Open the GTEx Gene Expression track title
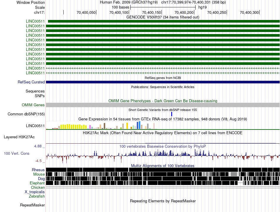Screen dimensions: 280x212 [163, 119]
